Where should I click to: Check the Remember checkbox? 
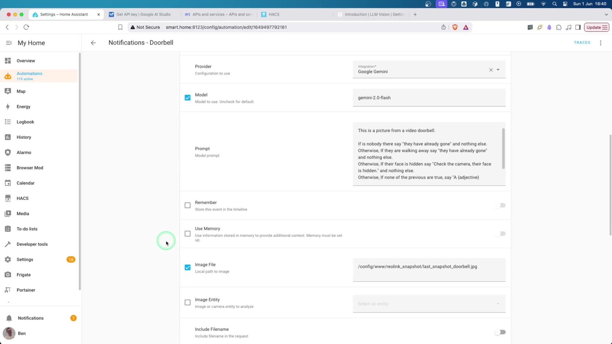point(188,205)
